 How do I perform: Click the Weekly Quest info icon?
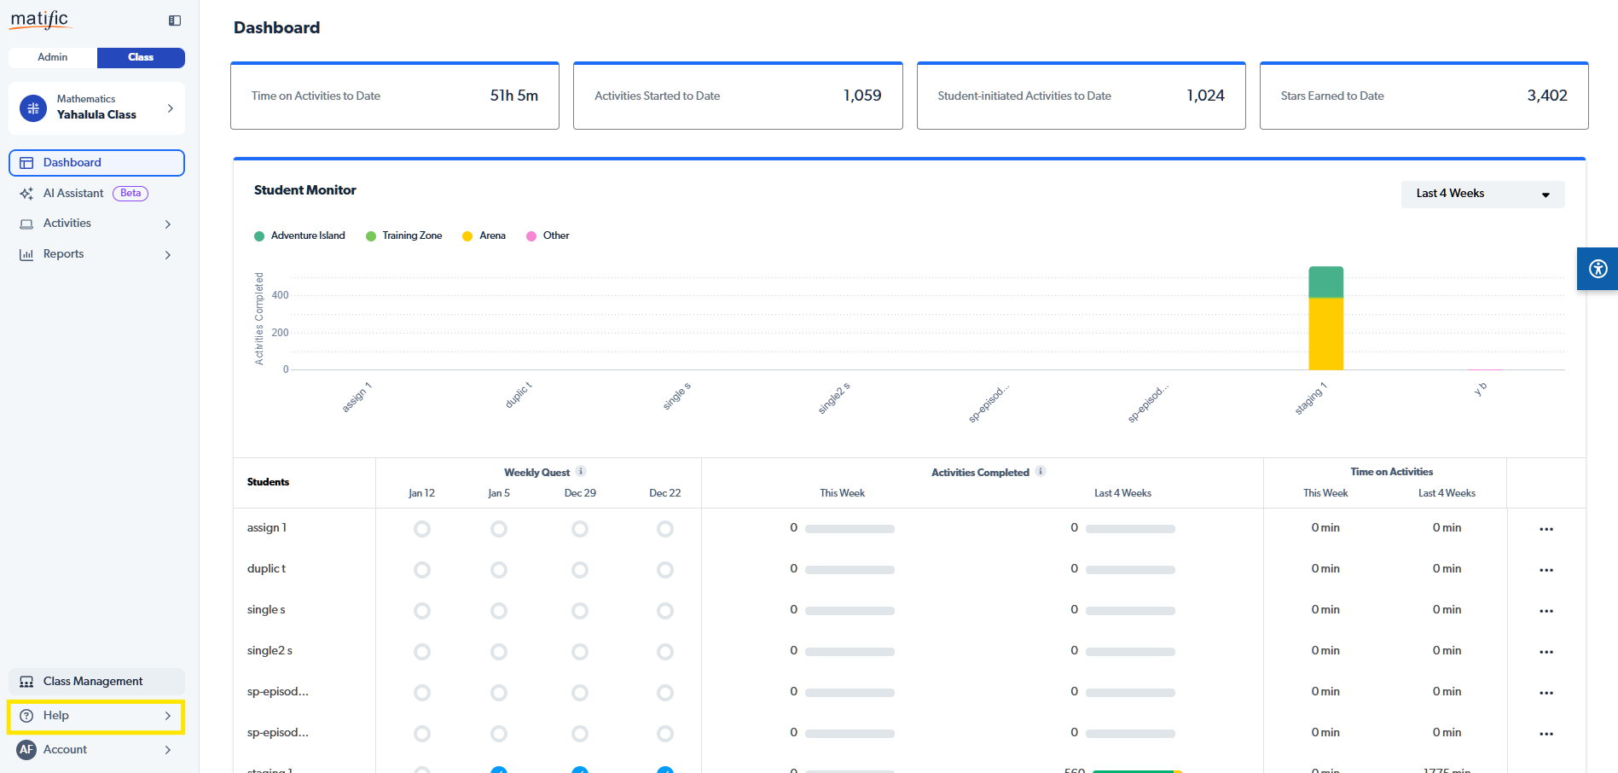[x=581, y=472]
